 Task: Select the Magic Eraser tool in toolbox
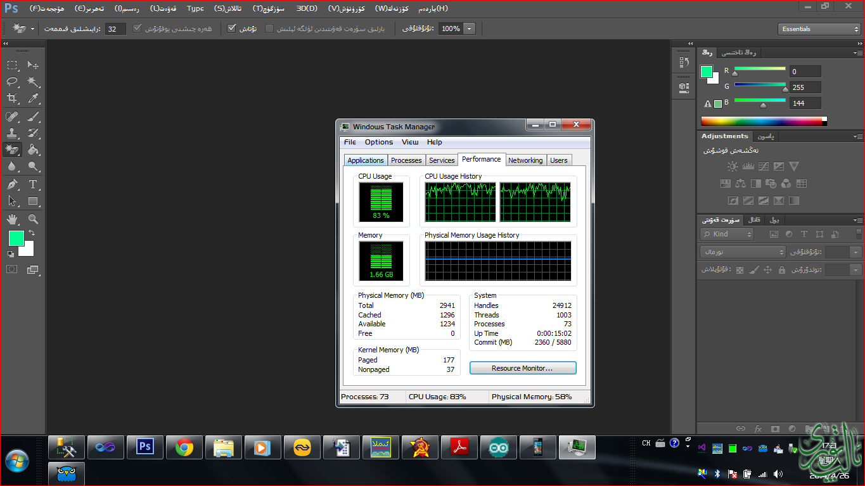coord(12,150)
